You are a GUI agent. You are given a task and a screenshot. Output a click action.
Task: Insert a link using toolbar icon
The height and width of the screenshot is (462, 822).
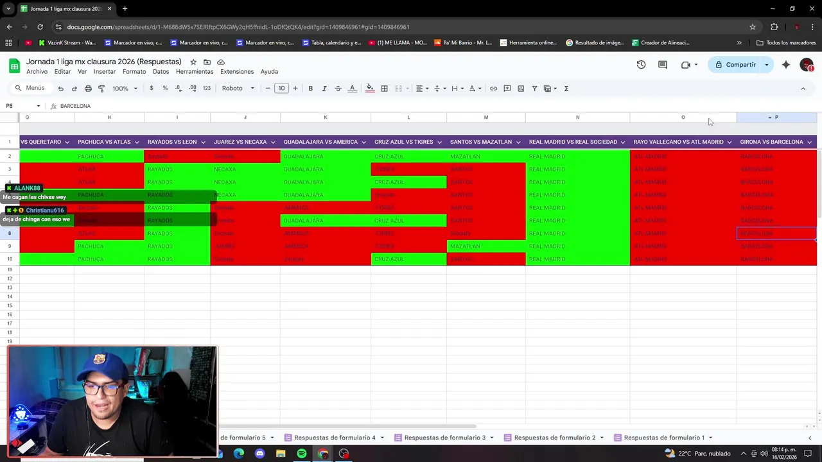[493, 89]
